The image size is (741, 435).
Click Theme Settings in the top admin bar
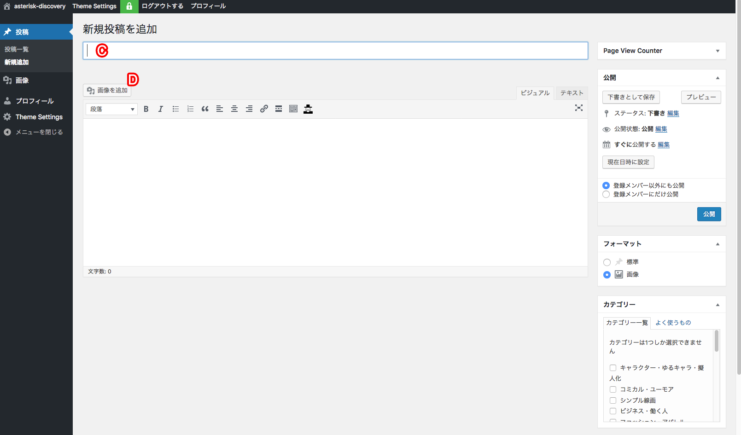[94, 6]
